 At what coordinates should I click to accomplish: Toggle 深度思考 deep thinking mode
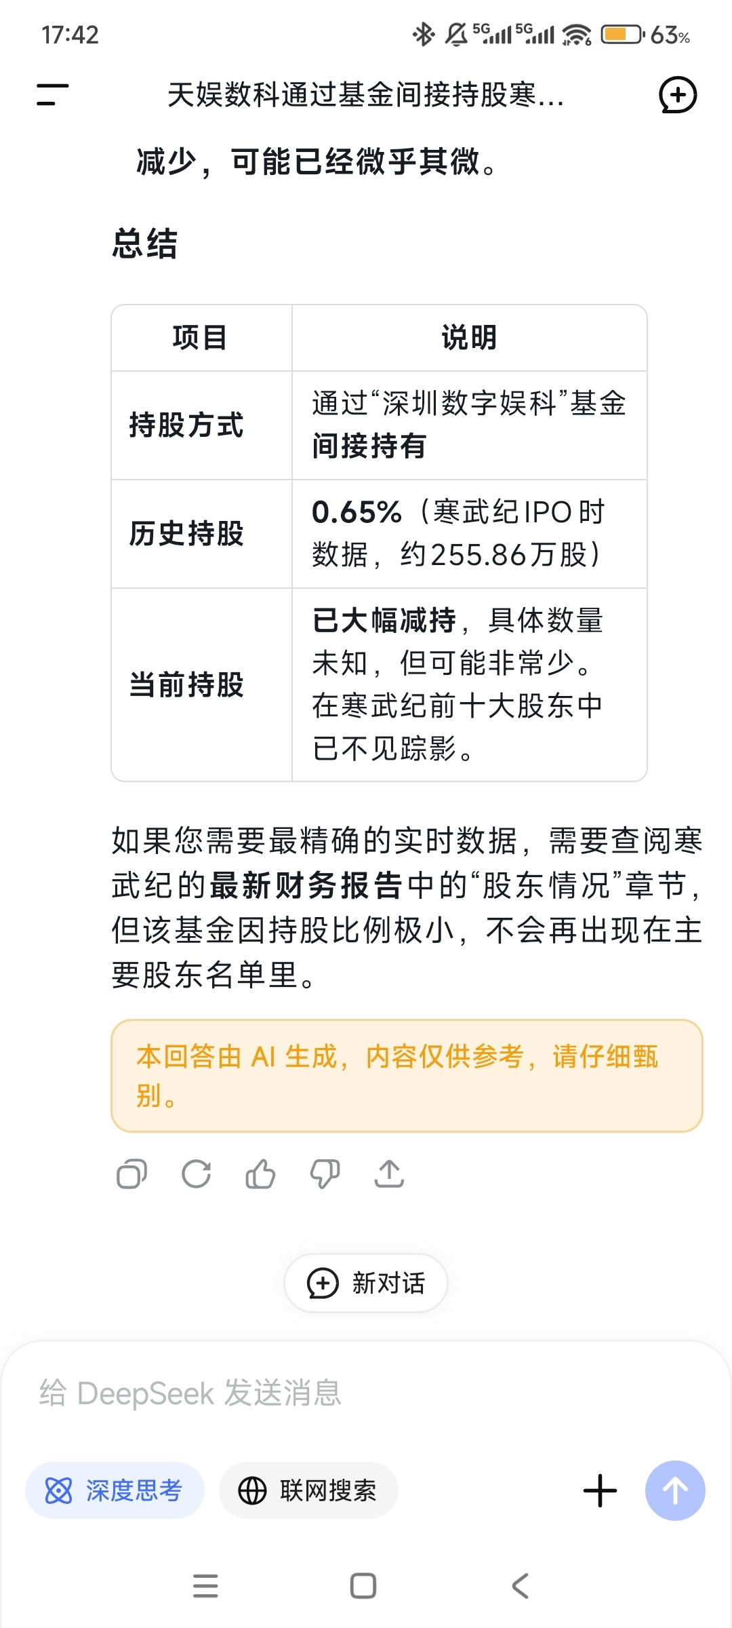coord(115,1490)
